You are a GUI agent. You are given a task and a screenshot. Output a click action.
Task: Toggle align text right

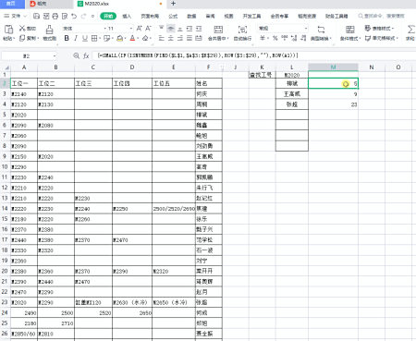pyautogui.click(x=180, y=38)
